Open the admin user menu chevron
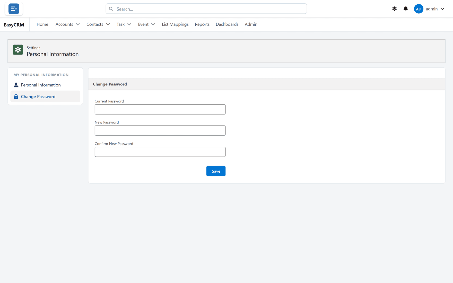Image resolution: width=453 pixels, height=283 pixels. (x=442, y=9)
